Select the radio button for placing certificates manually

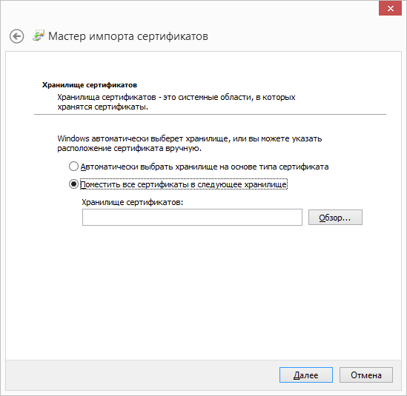point(73,184)
